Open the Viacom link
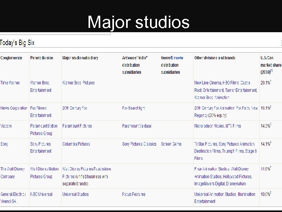This screenshot has width=282, height=212. pos(6,126)
